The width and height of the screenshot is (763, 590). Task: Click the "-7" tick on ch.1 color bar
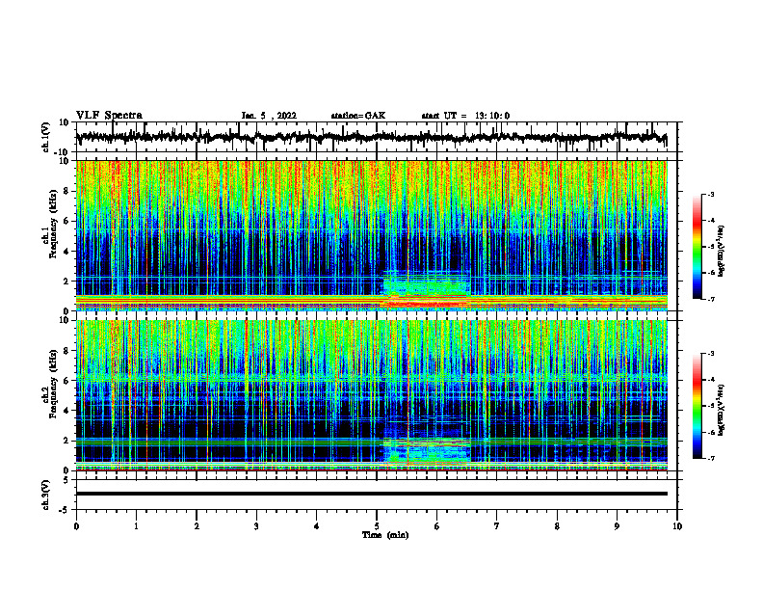[711, 299]
